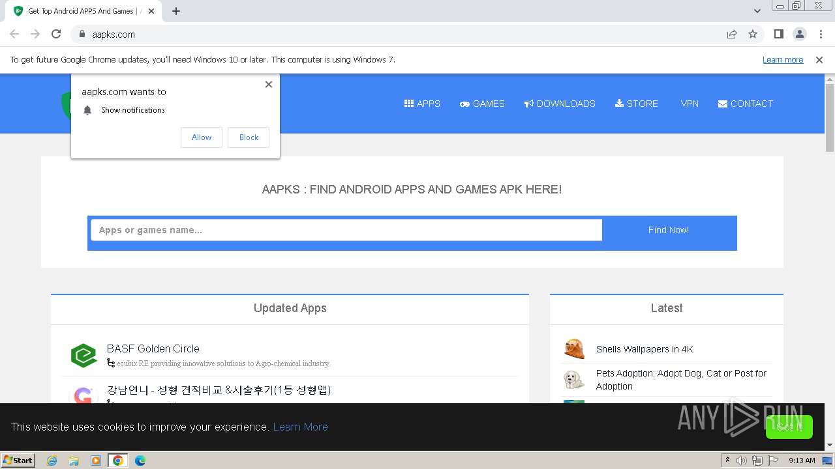This screenshot has height=469, width=835.
Task: Open the network tray icon
Action: point(757,461)
